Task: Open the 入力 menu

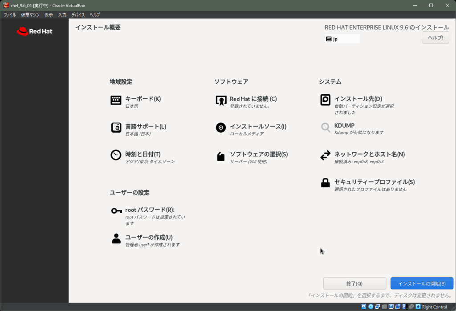Action: [62, 15]
